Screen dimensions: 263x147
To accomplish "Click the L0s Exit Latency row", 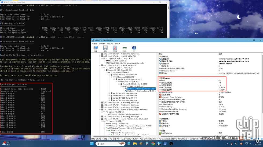I will point(191,105).
